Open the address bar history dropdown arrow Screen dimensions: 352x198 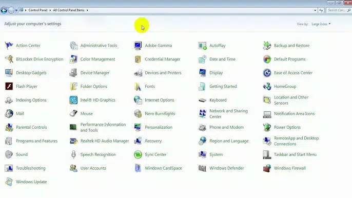315,10
